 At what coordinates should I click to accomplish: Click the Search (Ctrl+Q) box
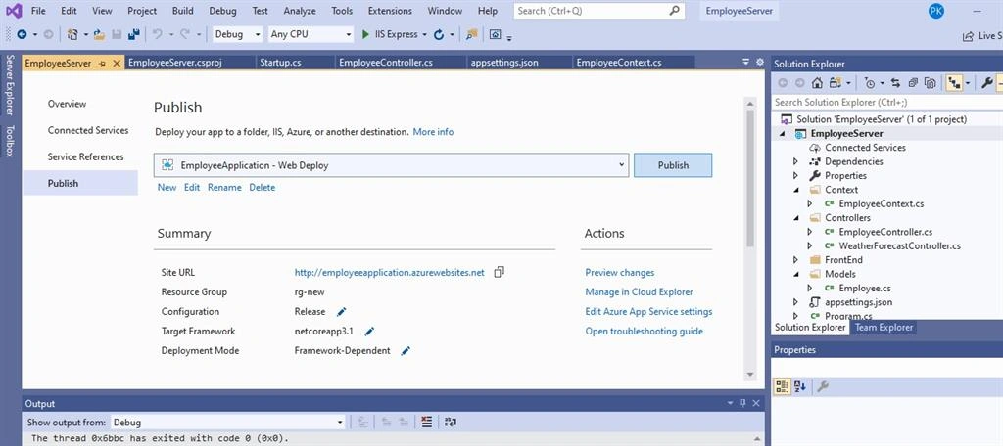click(599, 11)
